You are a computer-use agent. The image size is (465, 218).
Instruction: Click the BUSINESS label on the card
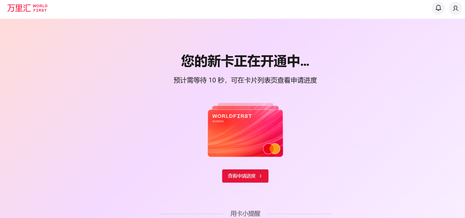point(218,122)
